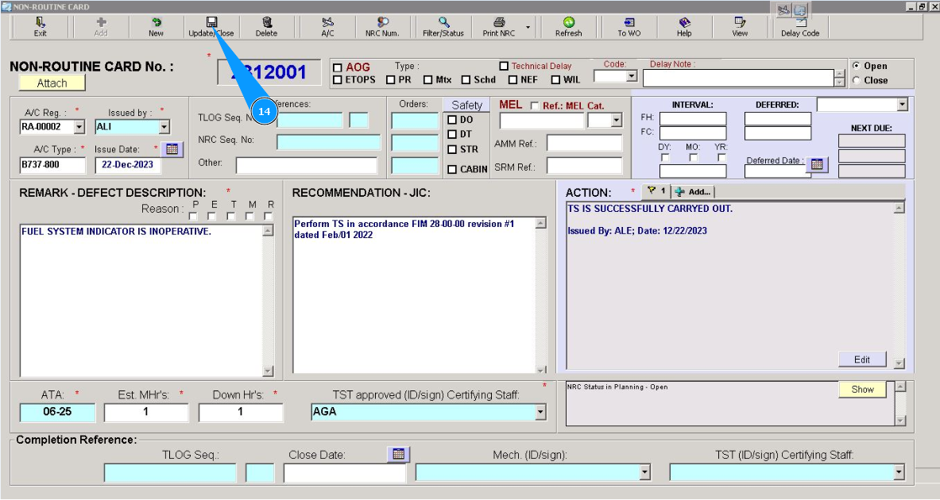Open the A/C Reg. dropdown
The image size is (940, 500).
tap(79, 127)
